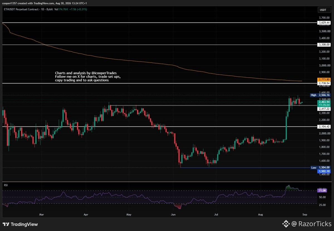
Task: Click the TradingView logo
Action: [x=20, y=224]
